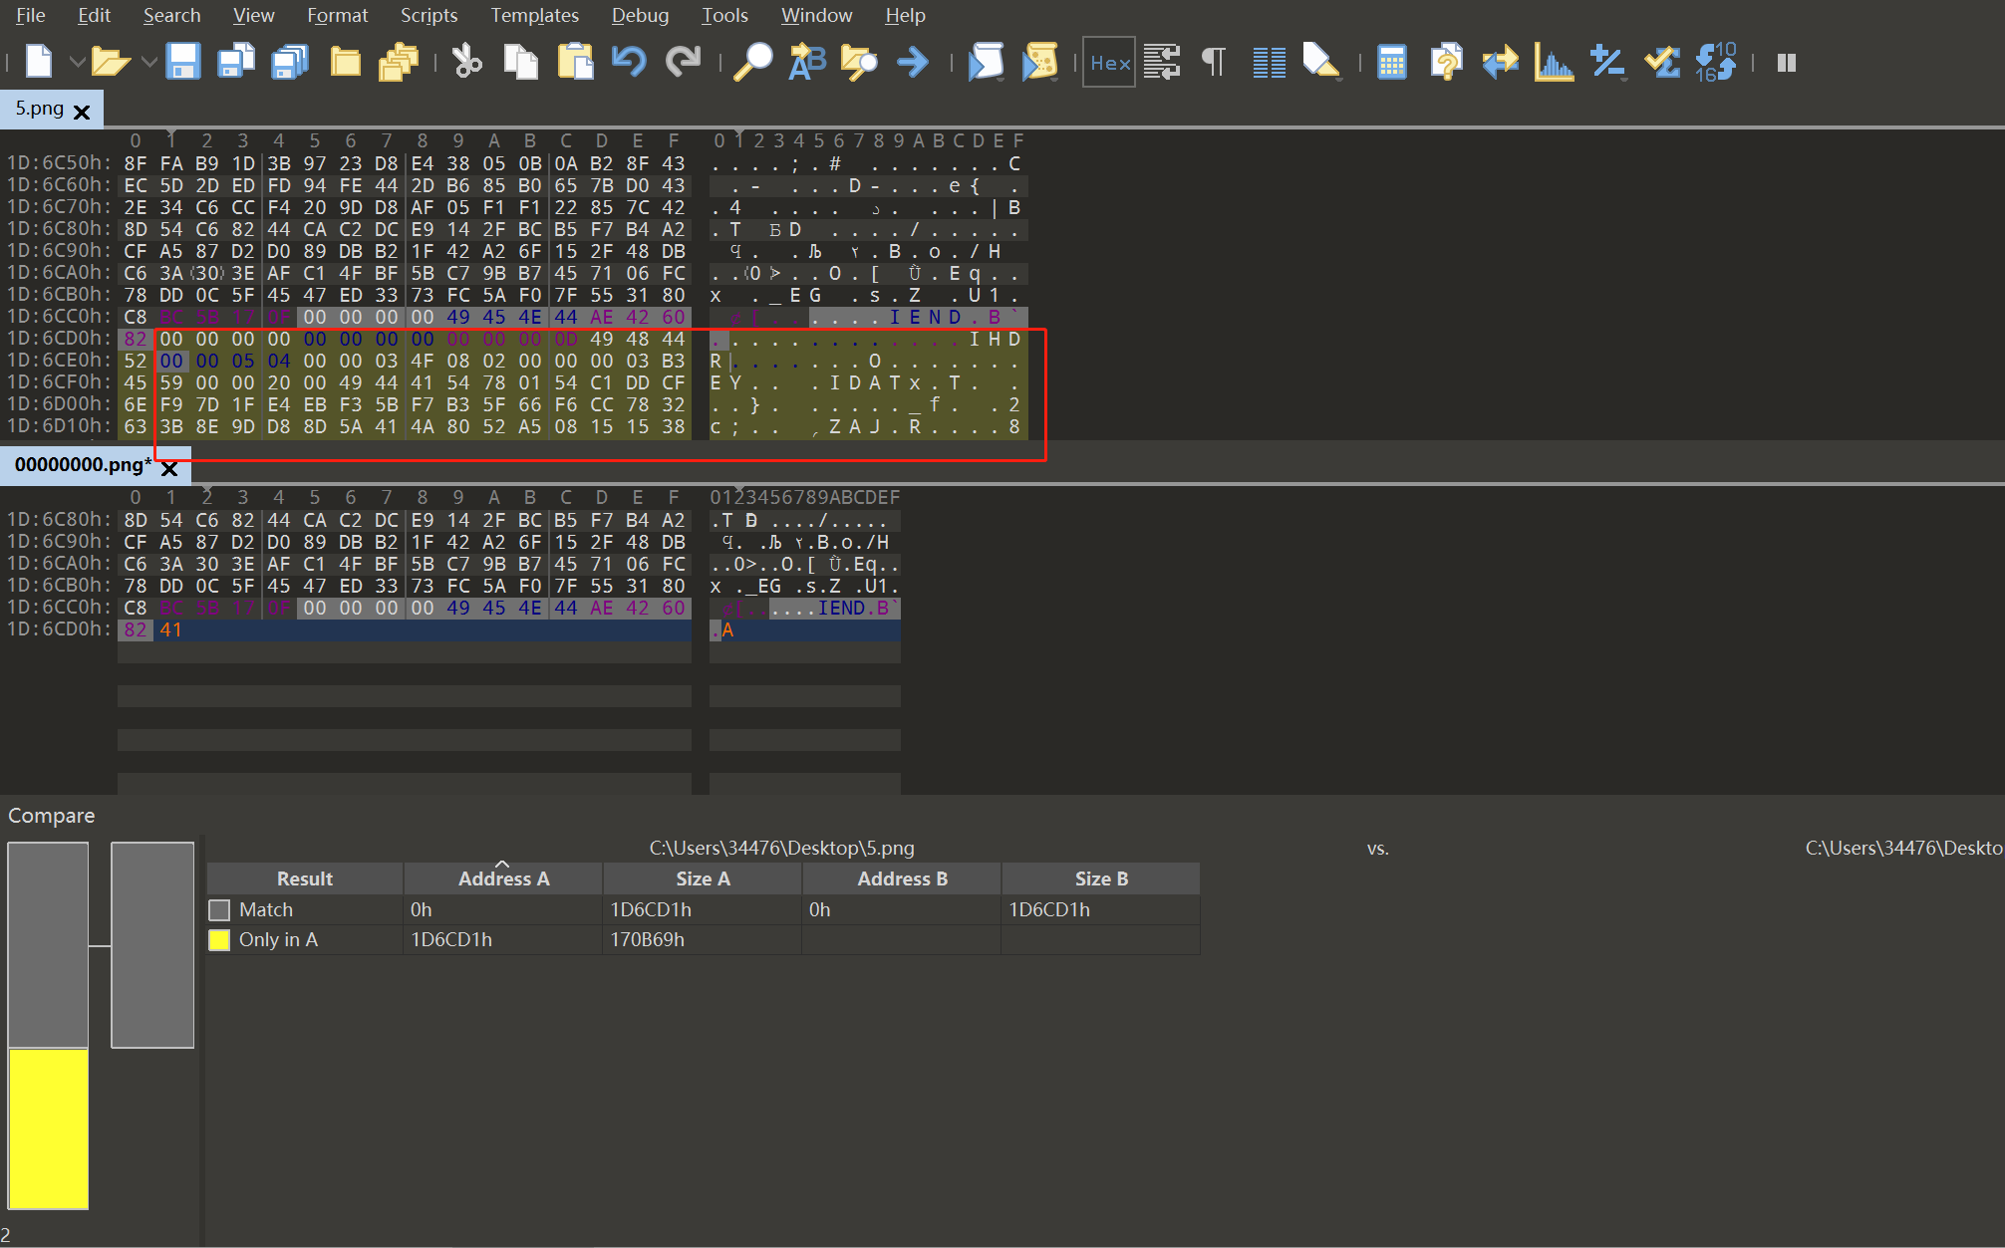Open the Window menu

(816, 15)
